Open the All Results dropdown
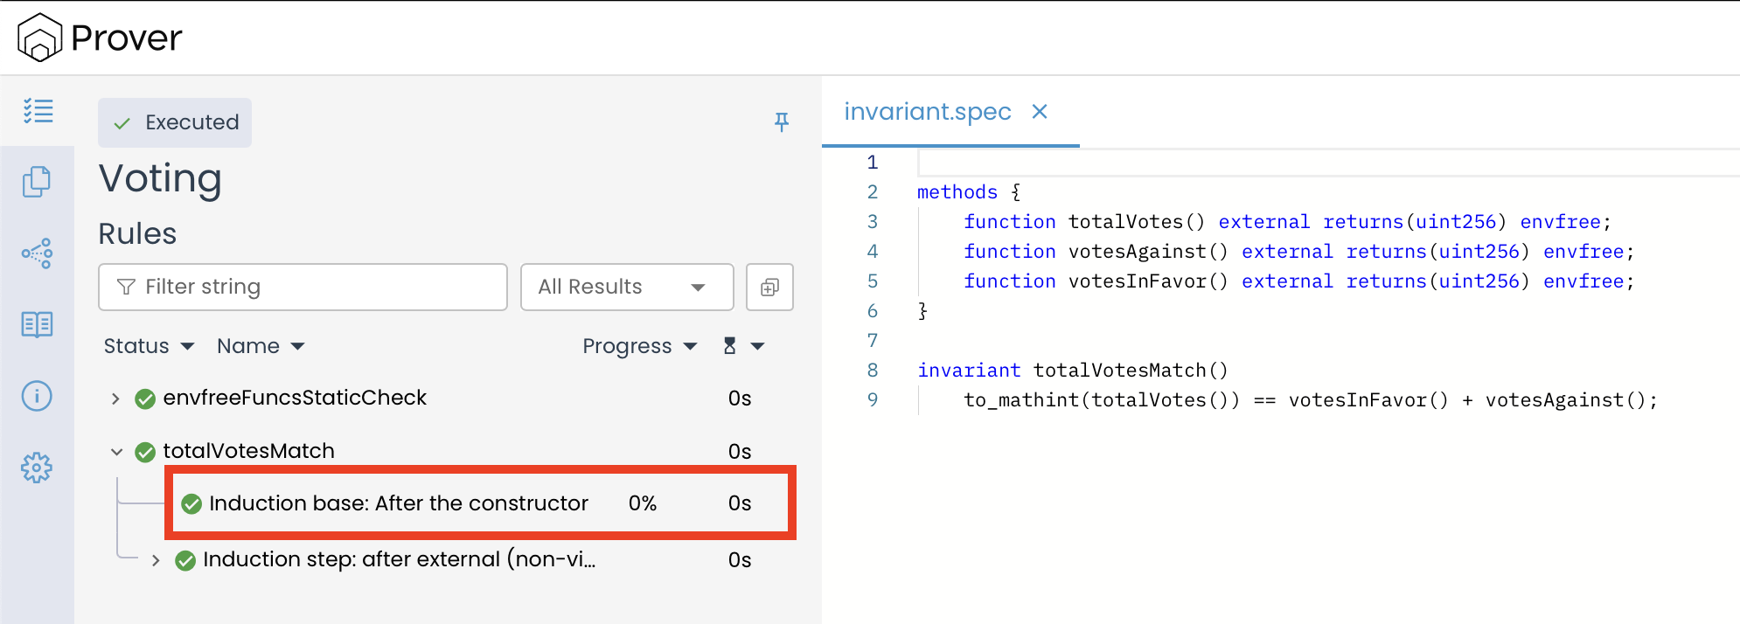 [x=626, y=288]
